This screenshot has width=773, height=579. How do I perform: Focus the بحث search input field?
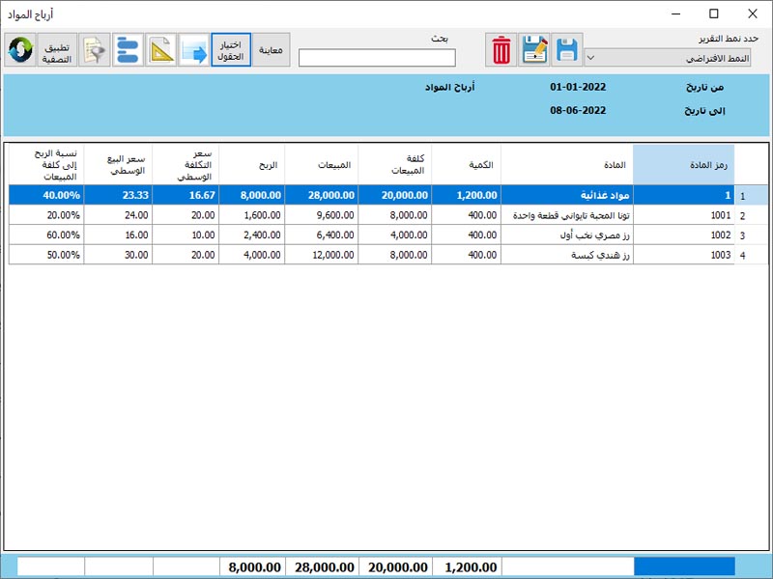coord(377,58)
